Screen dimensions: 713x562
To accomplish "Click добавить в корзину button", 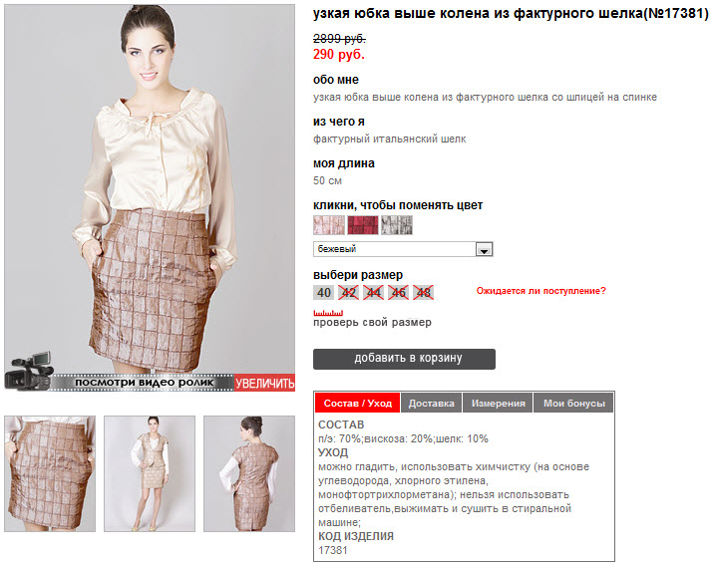I will pos(404,359).
